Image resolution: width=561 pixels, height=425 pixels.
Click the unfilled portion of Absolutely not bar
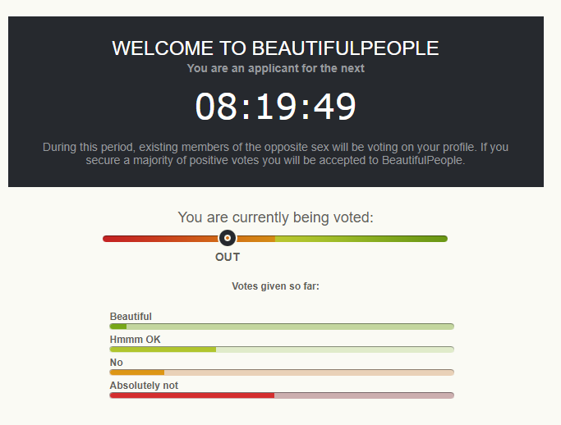click(x=364, y=395)
